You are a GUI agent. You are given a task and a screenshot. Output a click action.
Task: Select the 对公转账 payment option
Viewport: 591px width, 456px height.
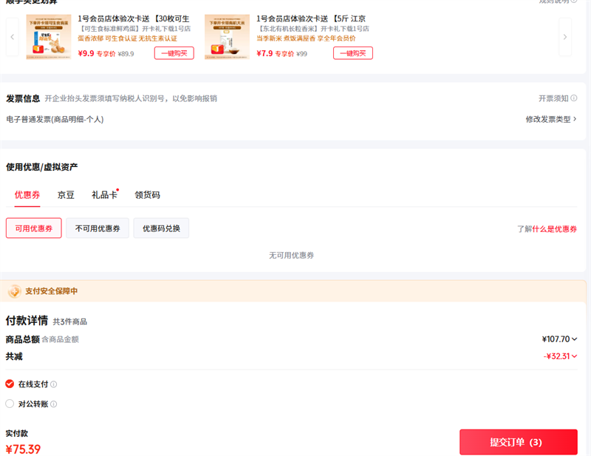click(x=10, y=404)
